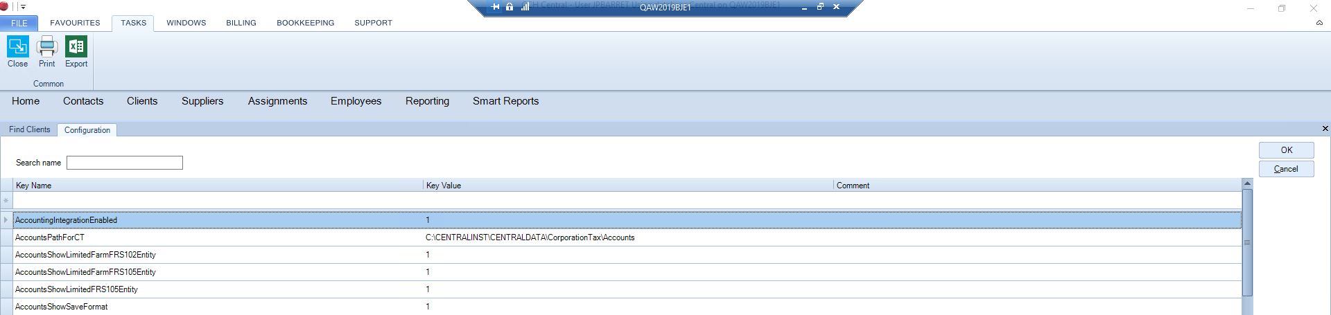Viewport: 1331px width, 315px height.
Task: Go to the Employees section
Action: pyautogui.click(x=356, y=101)
